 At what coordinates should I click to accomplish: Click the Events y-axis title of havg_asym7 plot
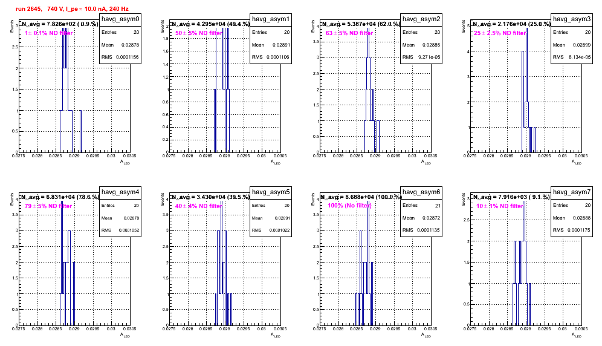tap(464, 199)
